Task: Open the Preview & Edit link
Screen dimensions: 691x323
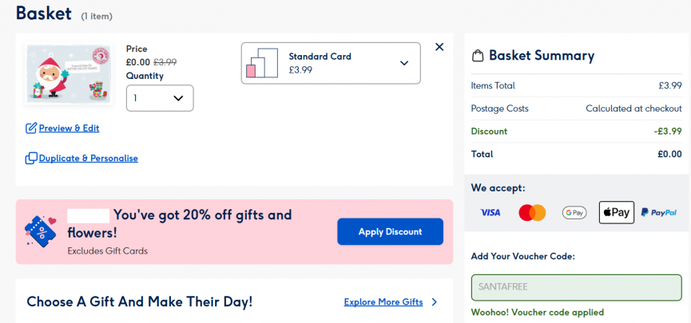Action: point(69,128)
